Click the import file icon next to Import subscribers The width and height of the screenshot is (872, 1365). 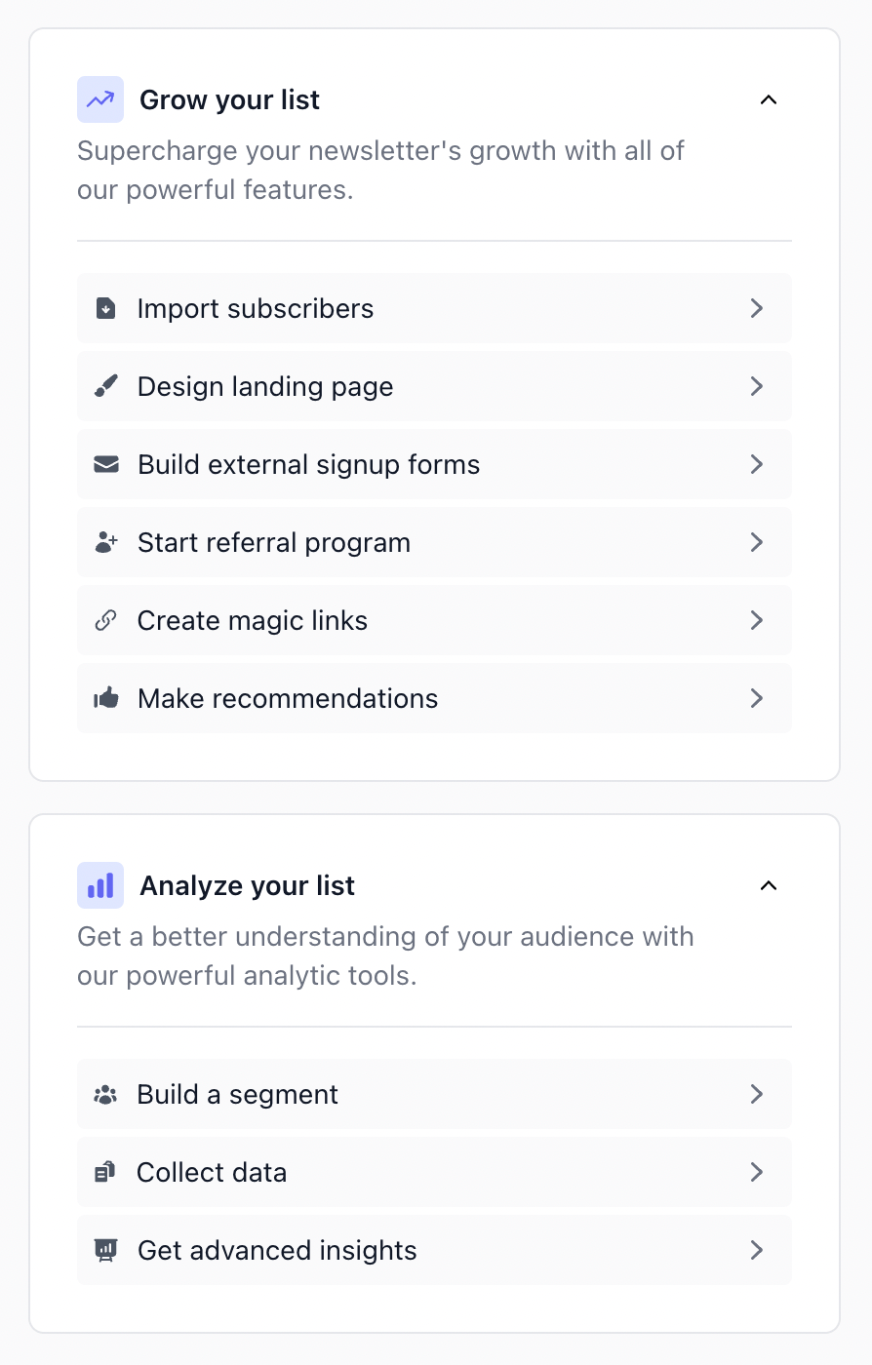click(106, 308)
